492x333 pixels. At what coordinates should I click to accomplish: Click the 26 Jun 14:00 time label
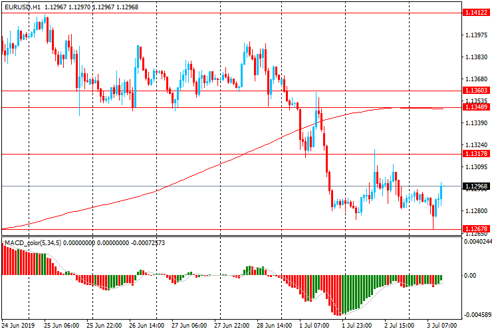146,325
